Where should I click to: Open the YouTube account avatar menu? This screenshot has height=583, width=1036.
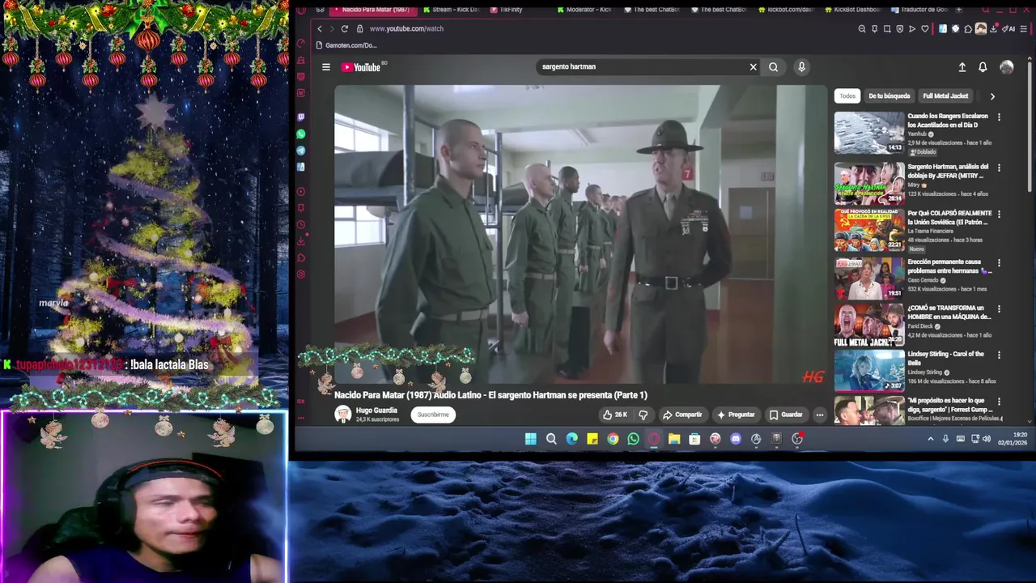pos(1006,67)
